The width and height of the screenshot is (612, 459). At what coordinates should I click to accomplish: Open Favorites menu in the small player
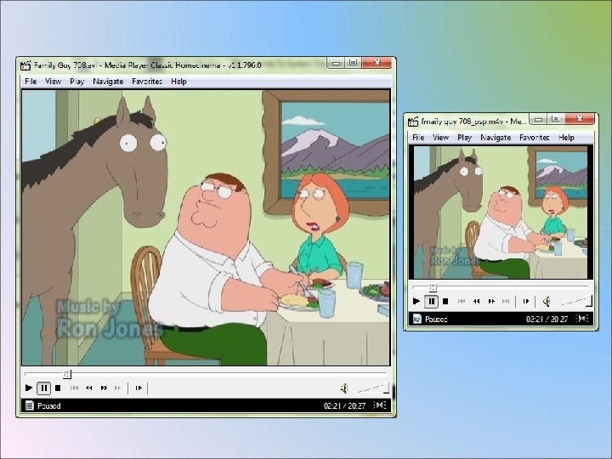pos(535,138)
